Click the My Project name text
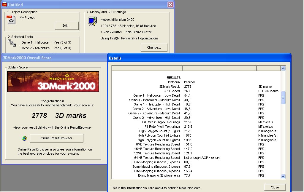The height and width of the screenshot is (192, 304). tap(27, 17)
